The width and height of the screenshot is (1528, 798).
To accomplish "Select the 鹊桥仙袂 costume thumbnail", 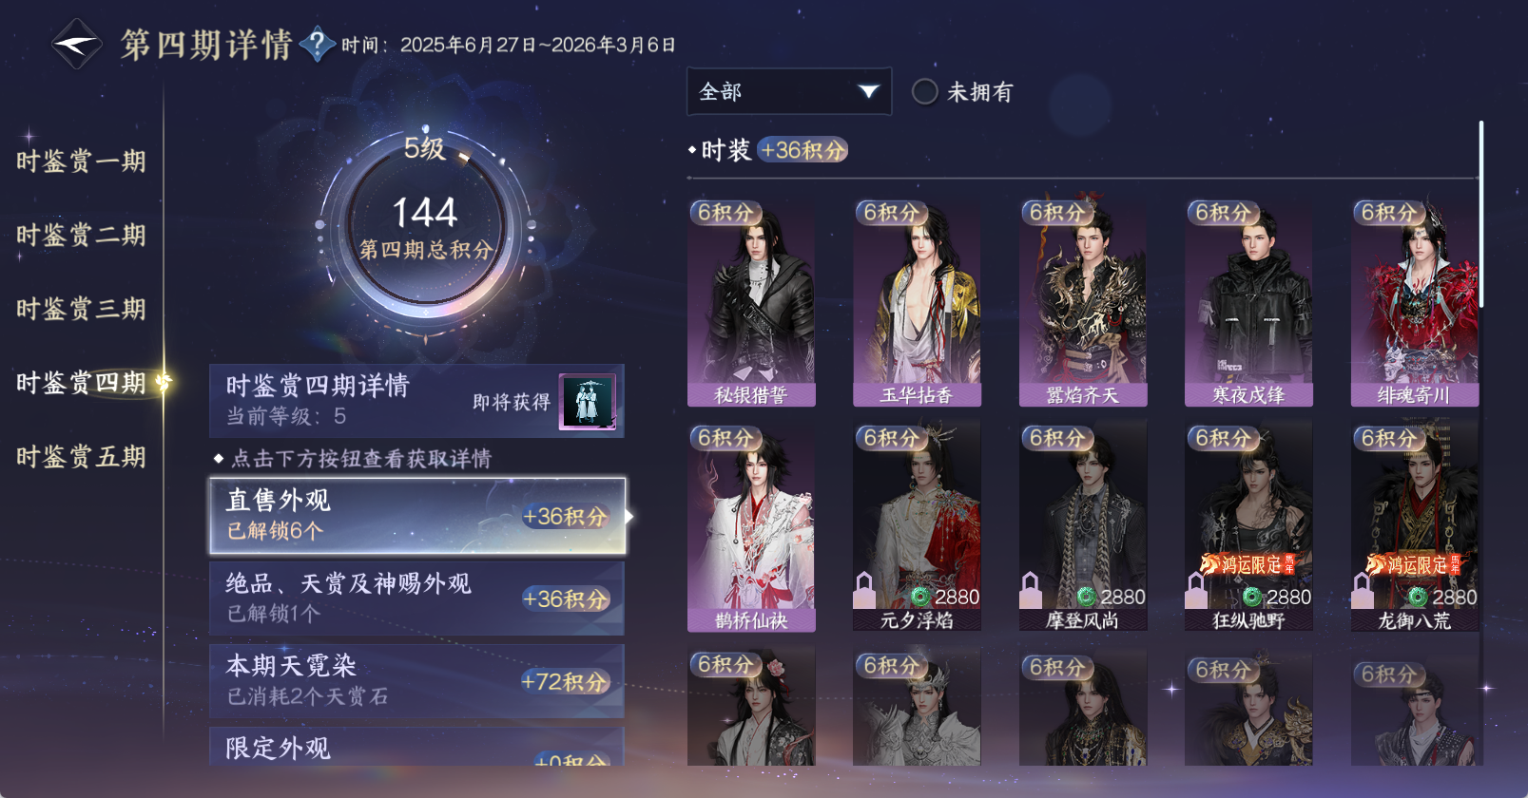I will (x=751, y=527).
